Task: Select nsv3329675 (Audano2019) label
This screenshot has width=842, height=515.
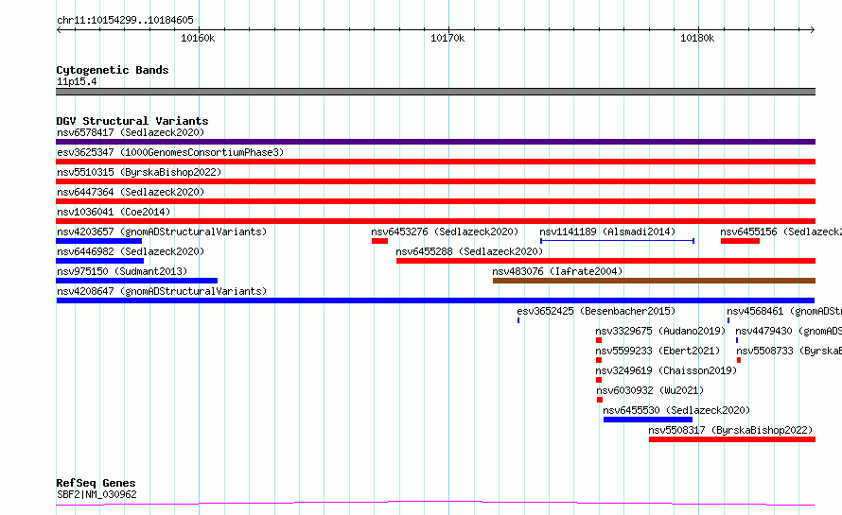Action: (x=660, y=331)
